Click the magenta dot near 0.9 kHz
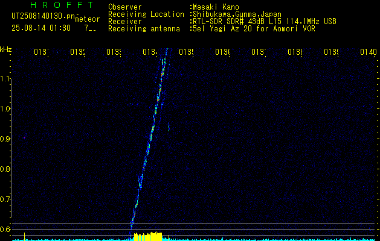 click(x=25, y=138)
